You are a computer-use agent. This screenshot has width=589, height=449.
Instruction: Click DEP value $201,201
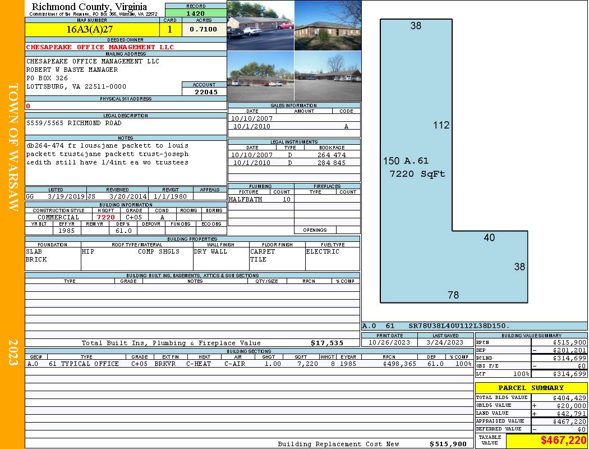[x=569, y=350]
